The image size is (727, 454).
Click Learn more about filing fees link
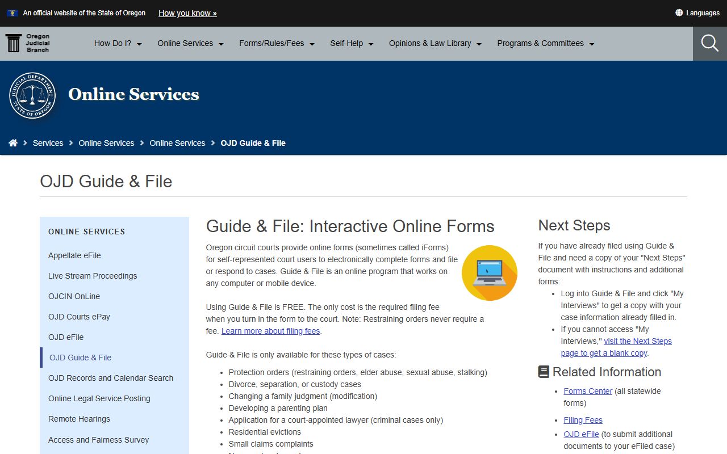(271, 331)
